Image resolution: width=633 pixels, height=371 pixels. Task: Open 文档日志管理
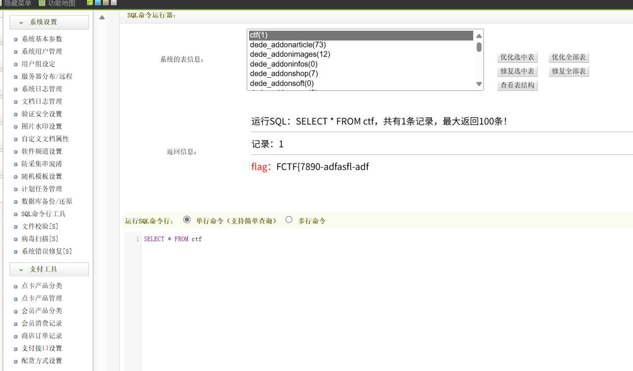(42, 101)
